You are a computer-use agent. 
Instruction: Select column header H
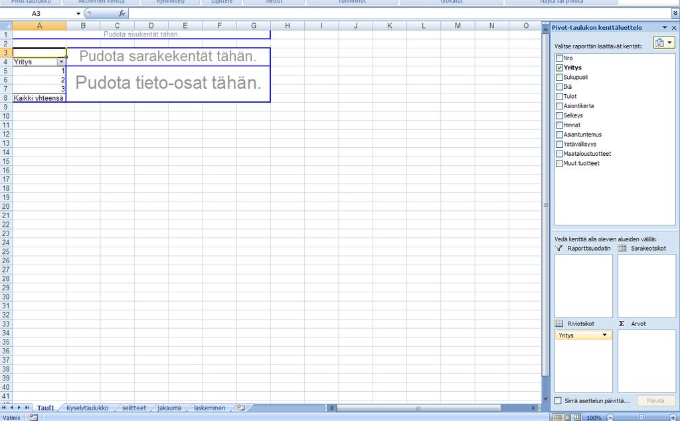tap(287, 26)
